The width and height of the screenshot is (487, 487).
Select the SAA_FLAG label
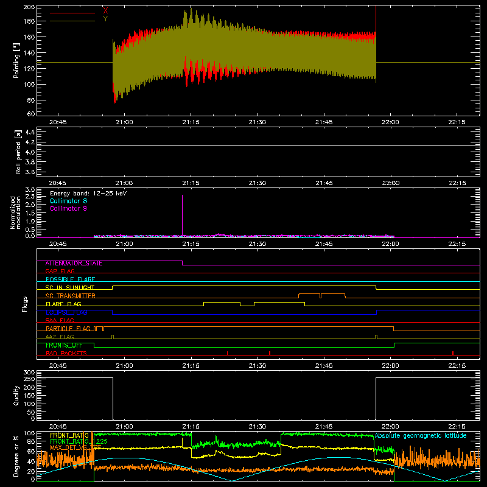(x=60, y=320)
